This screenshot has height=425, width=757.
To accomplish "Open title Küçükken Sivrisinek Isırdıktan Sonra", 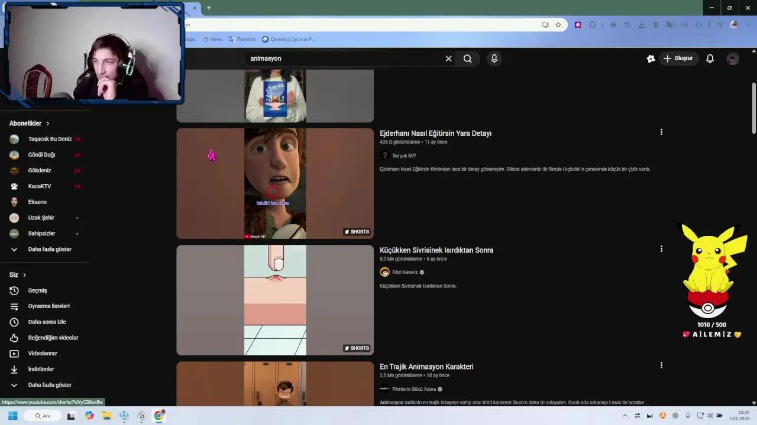I will (436, 250).
